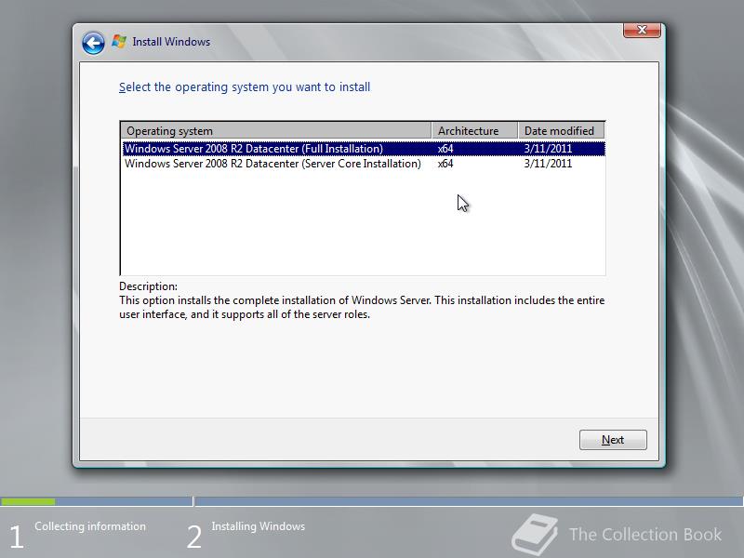Click x64 in the Server Core row

coord(445,164)
